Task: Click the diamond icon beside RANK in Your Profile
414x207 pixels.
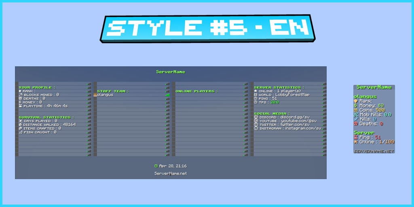Action: 20,91
